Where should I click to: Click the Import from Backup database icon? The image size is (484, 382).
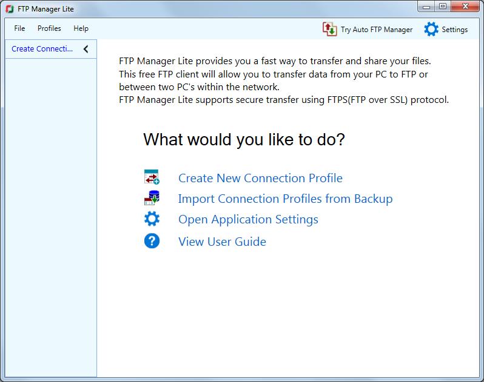tap(152, 198)
